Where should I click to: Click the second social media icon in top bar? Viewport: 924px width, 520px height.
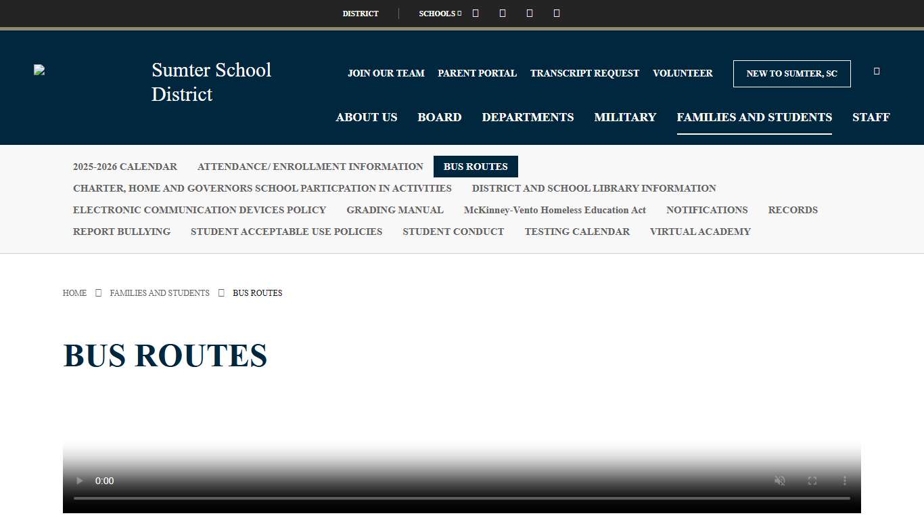click(502, 13)
